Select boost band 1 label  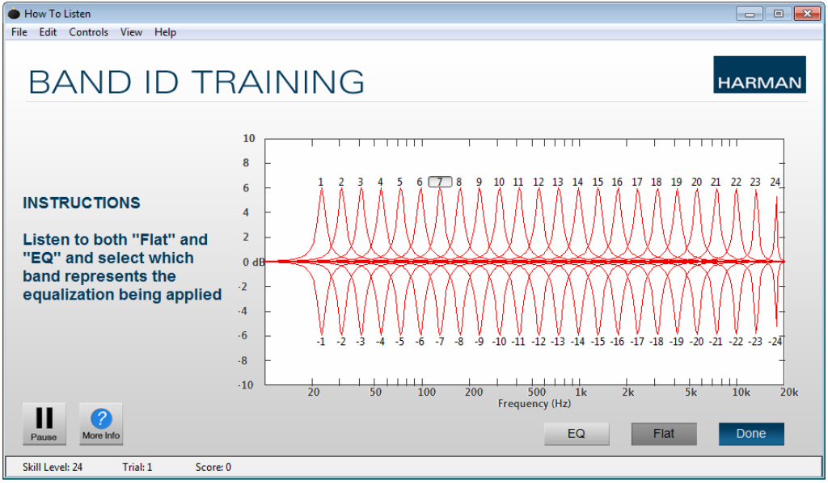[x=321, y=182]
